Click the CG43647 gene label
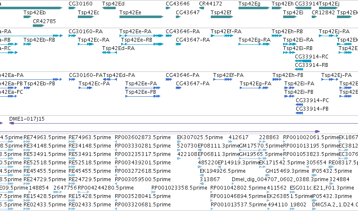The image size is (358, 211). tap(188, 13)
